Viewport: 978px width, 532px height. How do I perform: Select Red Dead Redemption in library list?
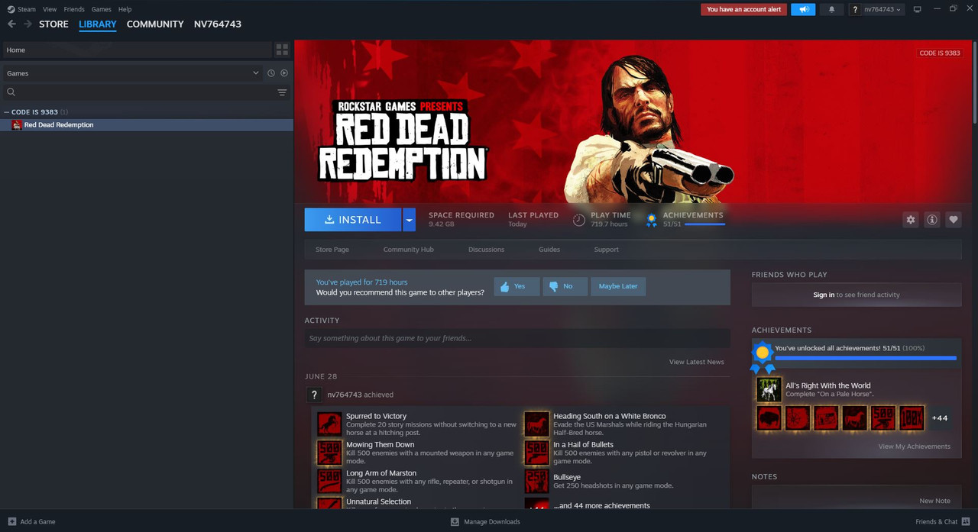coord(147,125)
